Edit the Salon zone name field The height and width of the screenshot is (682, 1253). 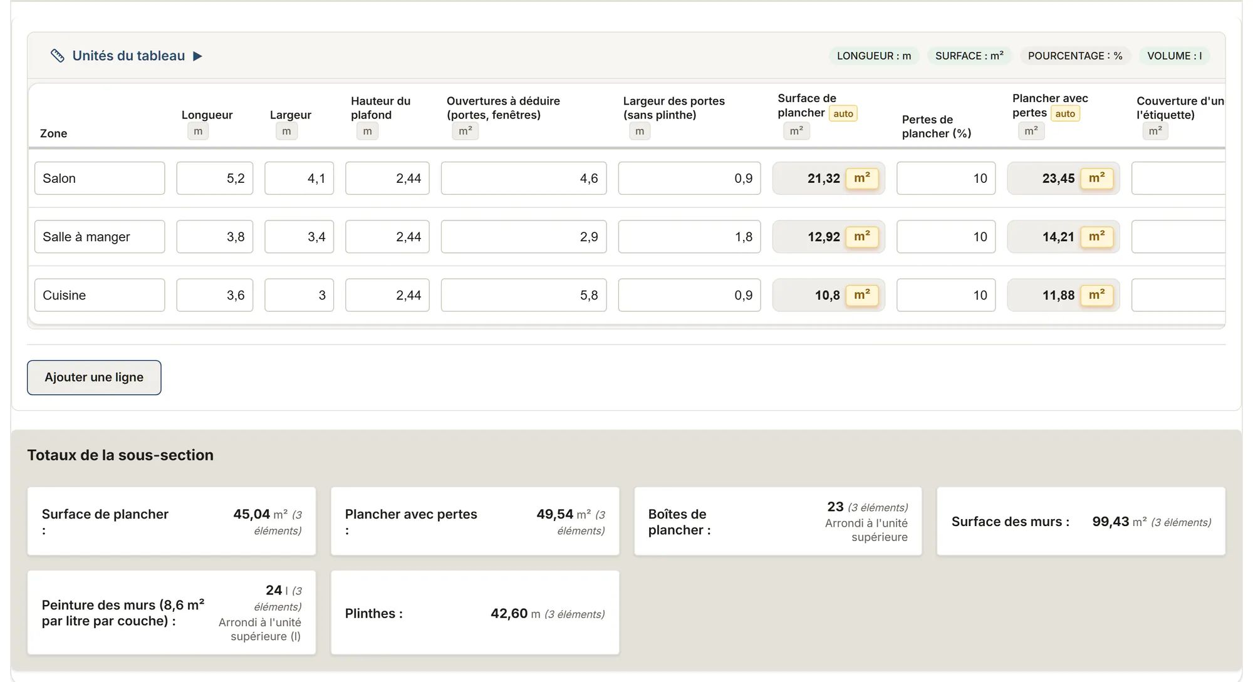tap(100, 178)
